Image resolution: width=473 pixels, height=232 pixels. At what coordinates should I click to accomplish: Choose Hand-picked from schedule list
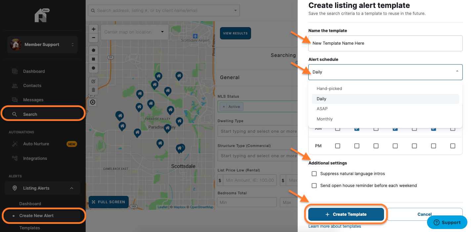385,89
